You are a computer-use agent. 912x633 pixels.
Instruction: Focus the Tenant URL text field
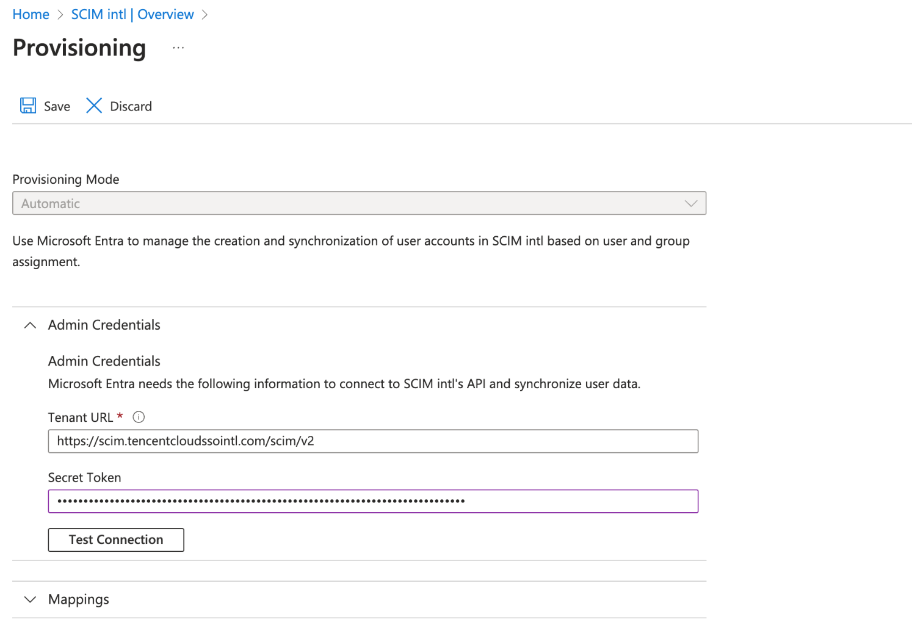[372, 441]
